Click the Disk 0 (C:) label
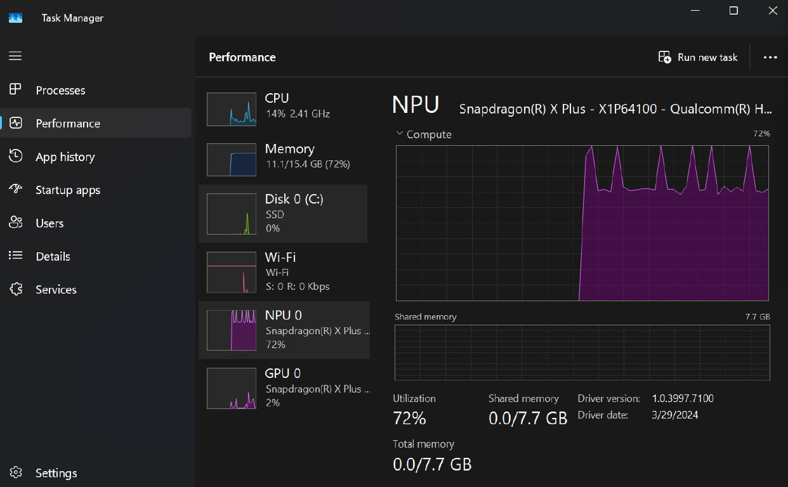The image size is (788, 487). (294, 199)
